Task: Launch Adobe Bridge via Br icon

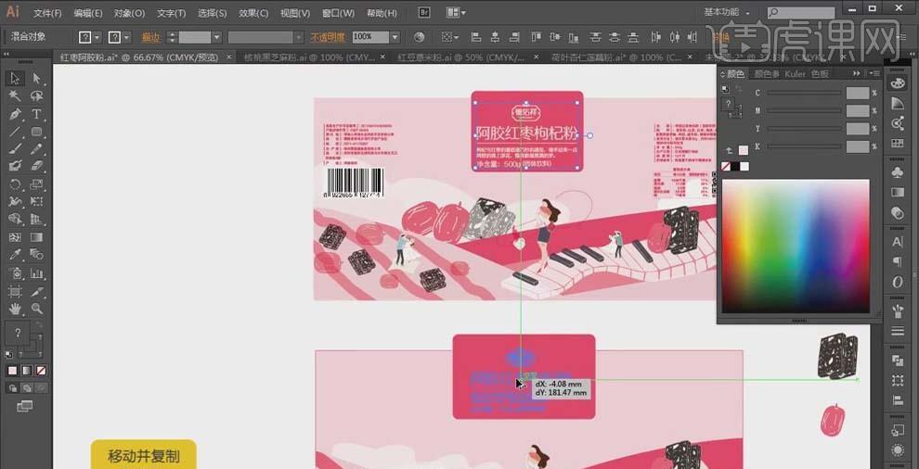Action: click(x=425, y=12)
